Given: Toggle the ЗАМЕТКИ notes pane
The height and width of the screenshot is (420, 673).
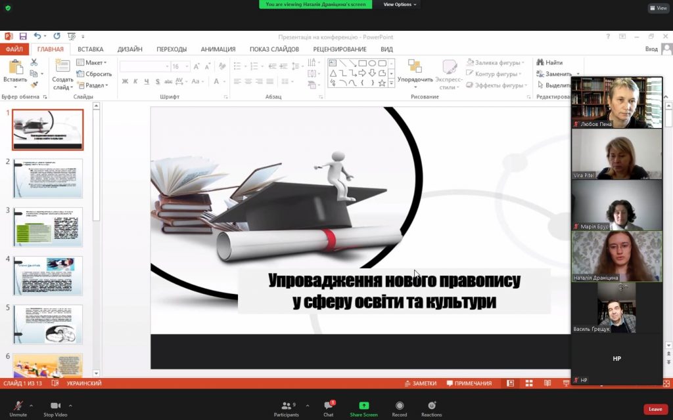Looking at the screenshot, I should [421, 383].
